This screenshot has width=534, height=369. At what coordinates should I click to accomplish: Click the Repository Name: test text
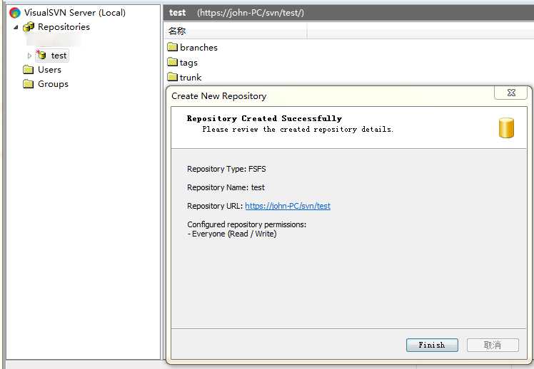[226, 187]
